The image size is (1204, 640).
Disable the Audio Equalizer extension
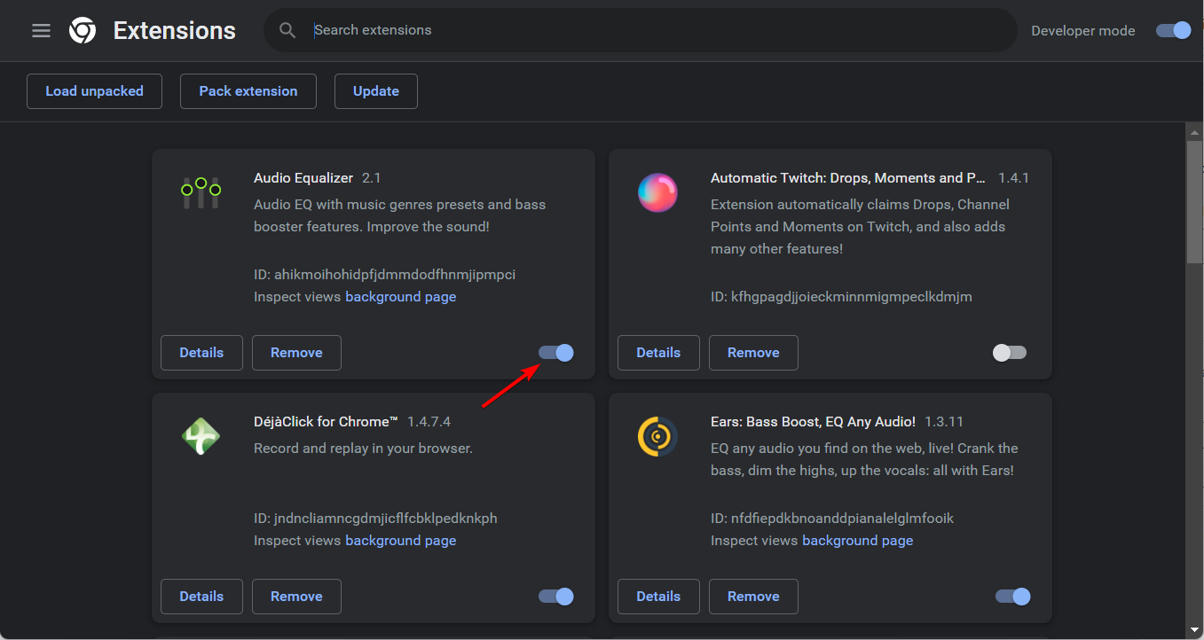(x=556, y=353)
